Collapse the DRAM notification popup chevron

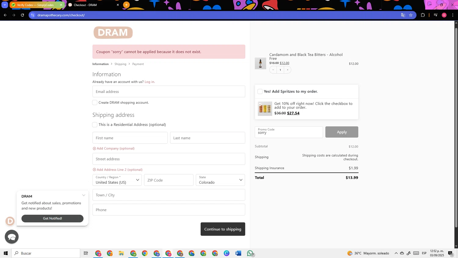click(x=84, y=195)
